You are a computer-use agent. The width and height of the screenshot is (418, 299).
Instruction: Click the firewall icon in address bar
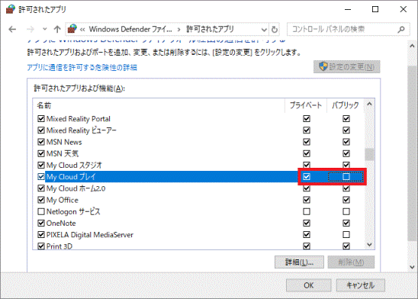72,29
